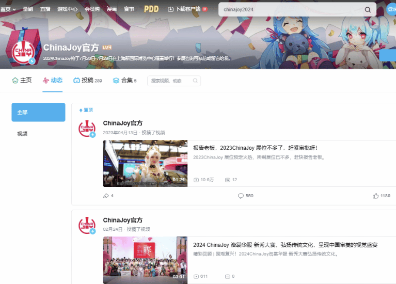This screenshot has height=284, width=396.
Task: Click the 2023年04月13日 post date
Action: [120, 133]
